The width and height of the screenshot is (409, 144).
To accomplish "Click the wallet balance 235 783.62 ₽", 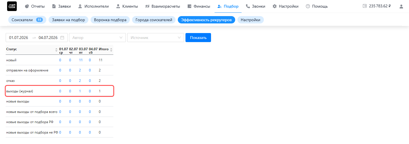I will pyautogui.click(x=377, y=6).
